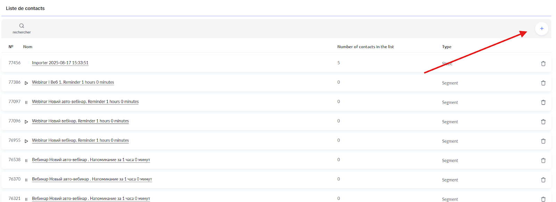Pause segment 77097 using the pause icon

[x=26, y=102]
